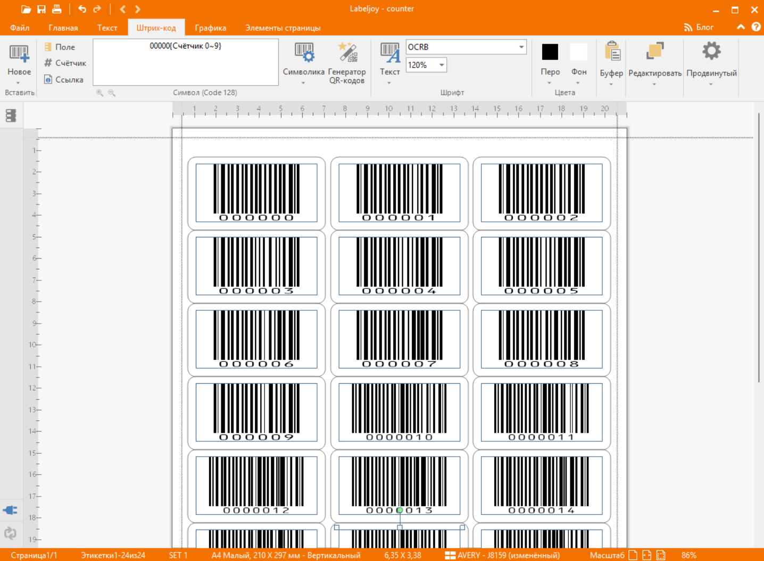The image size is (764, 561).
Task: Switch to the Графика tab
Action: tap(210, 28)
